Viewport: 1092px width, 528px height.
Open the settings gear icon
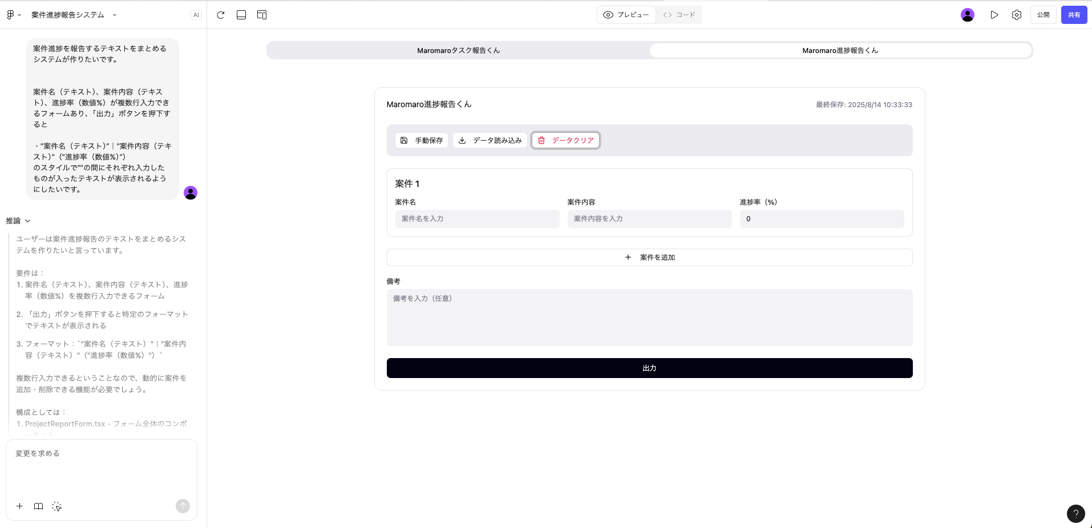(x=1017, y=15)
